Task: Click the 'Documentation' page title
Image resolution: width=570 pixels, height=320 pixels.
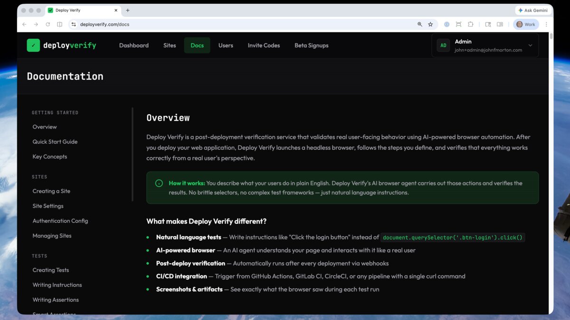Action: pyautogui.click(x=65, y=76)
